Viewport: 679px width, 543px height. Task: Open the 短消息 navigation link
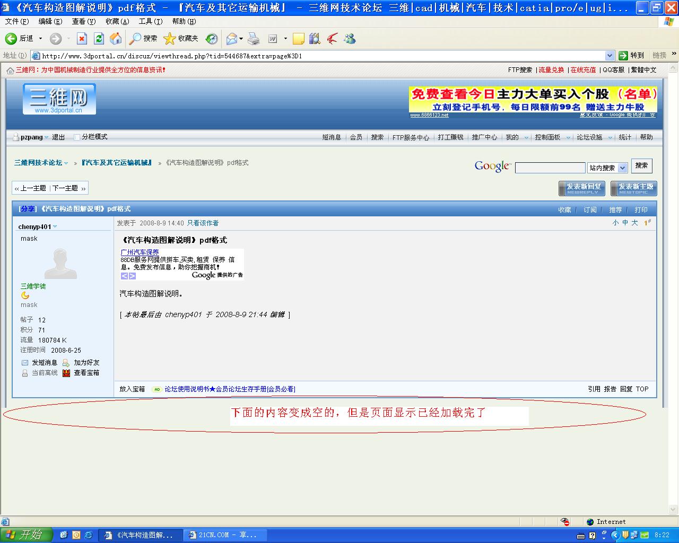332,137
